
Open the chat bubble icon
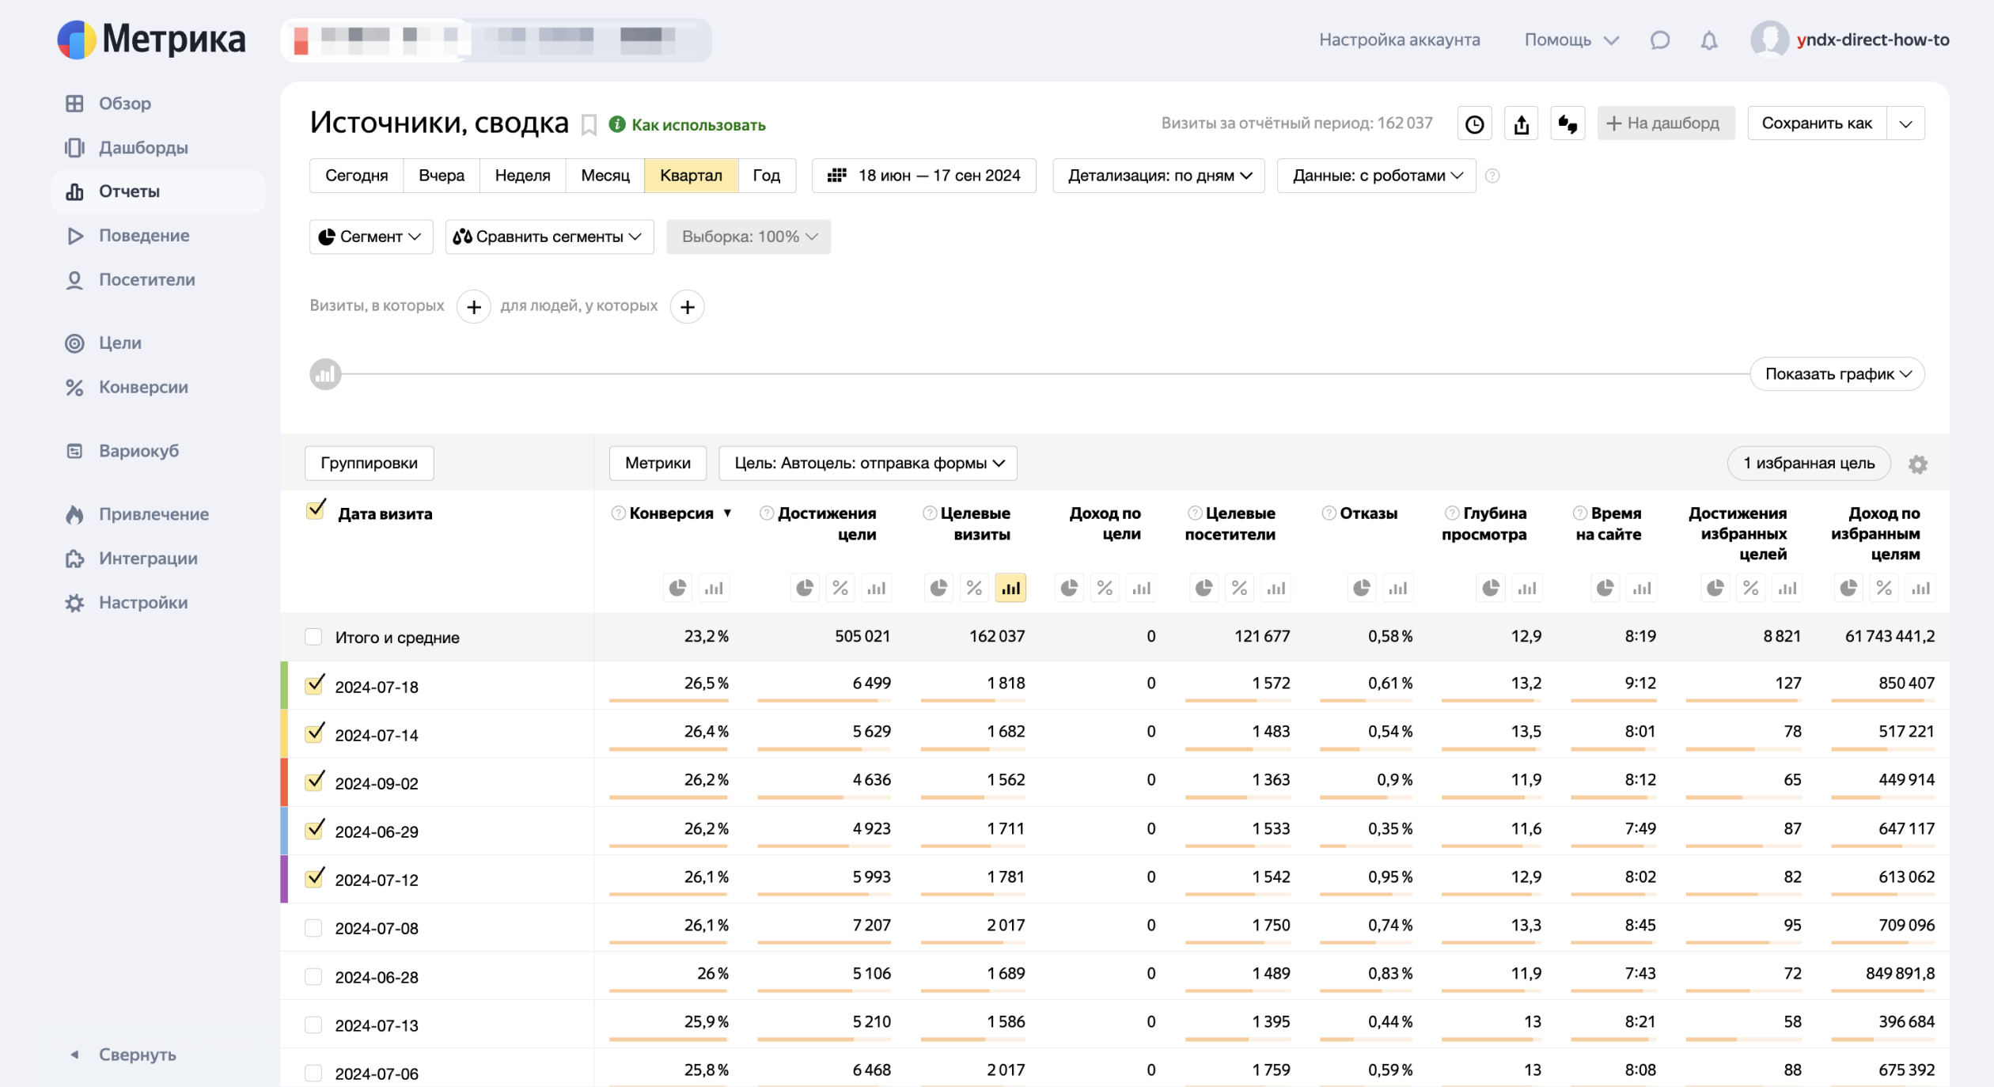[x=1660, y=40]
